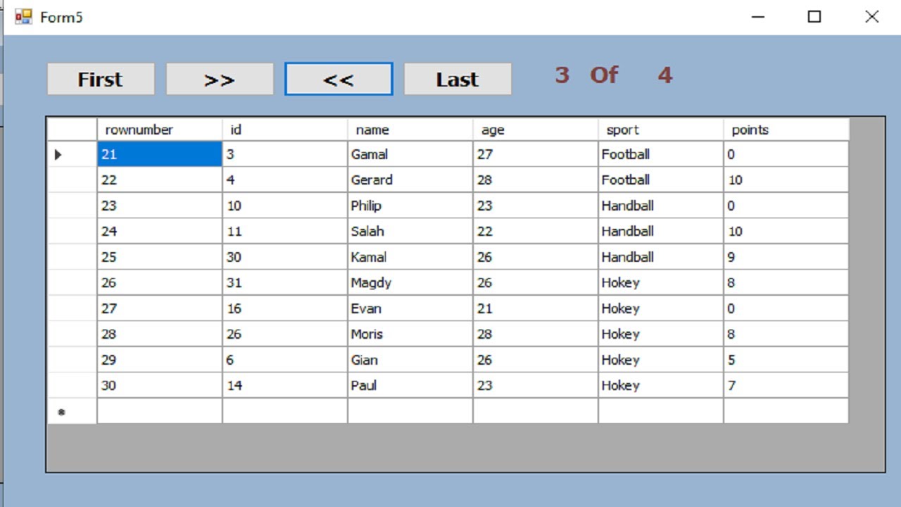Screen dimensions: 901x507
Task: Click the name cell Paul
Action: point(410,385)
